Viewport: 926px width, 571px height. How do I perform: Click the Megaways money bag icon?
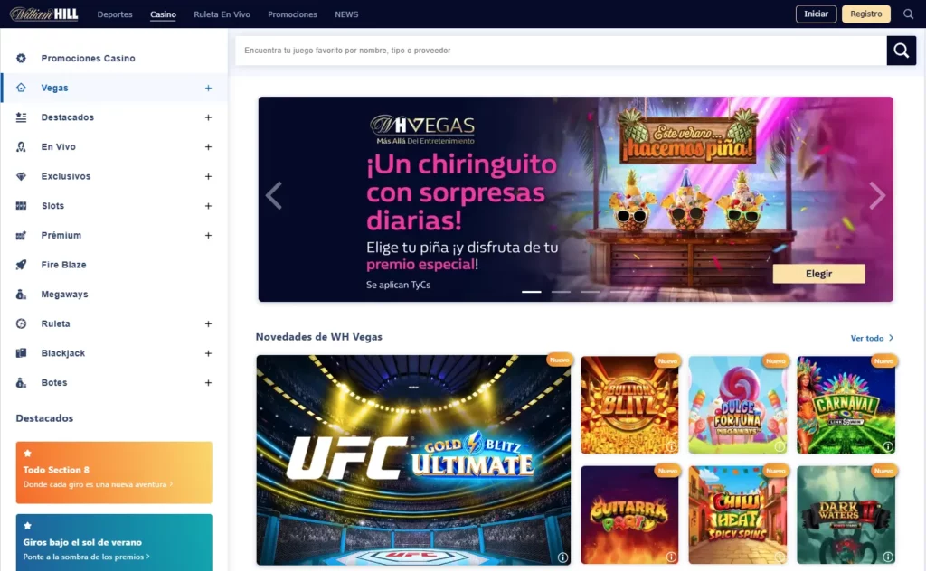click(22, 294)
